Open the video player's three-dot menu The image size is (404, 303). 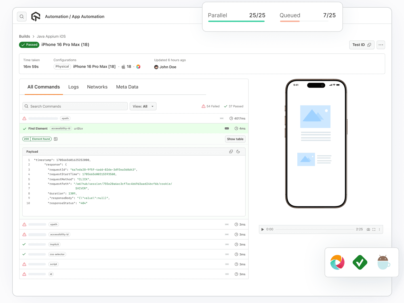[x=379, y=229]
